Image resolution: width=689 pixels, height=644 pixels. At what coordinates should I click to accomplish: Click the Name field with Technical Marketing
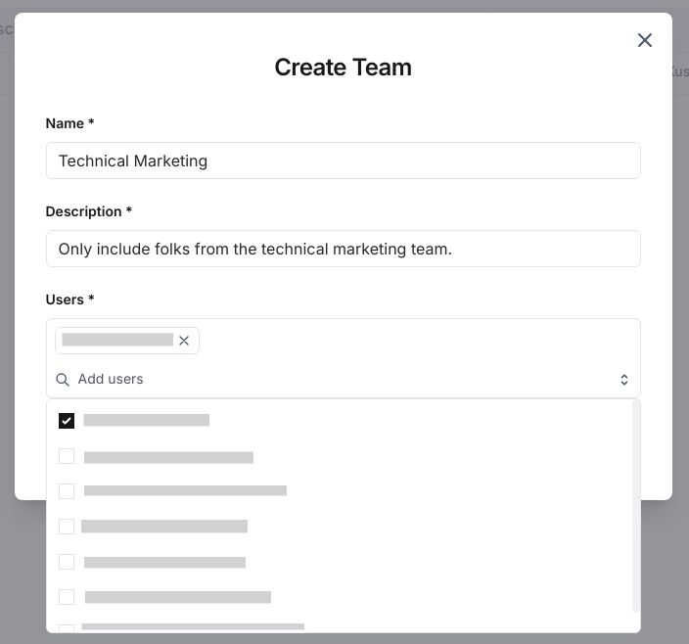point(344,161)
